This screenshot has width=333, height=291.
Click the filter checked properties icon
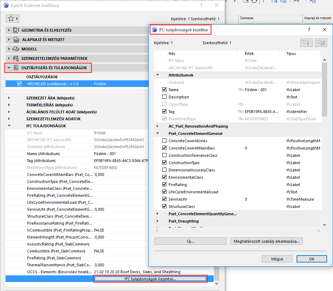(321, 43)
